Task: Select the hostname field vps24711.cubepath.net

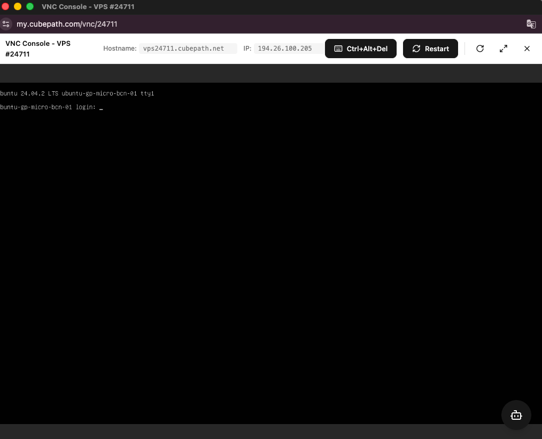Action: pos(188,48)
